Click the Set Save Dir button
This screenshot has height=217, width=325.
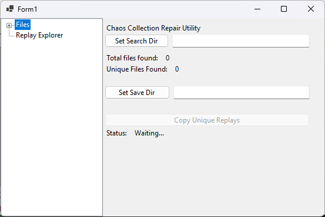pos(137,93)
